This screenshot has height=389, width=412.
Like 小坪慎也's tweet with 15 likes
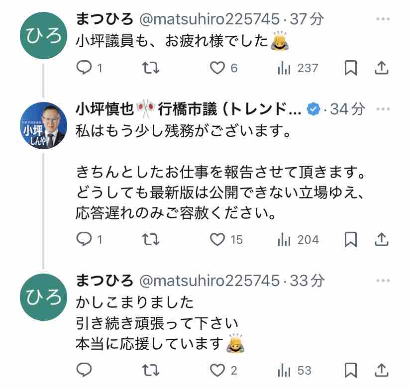[x=217, y=240]
